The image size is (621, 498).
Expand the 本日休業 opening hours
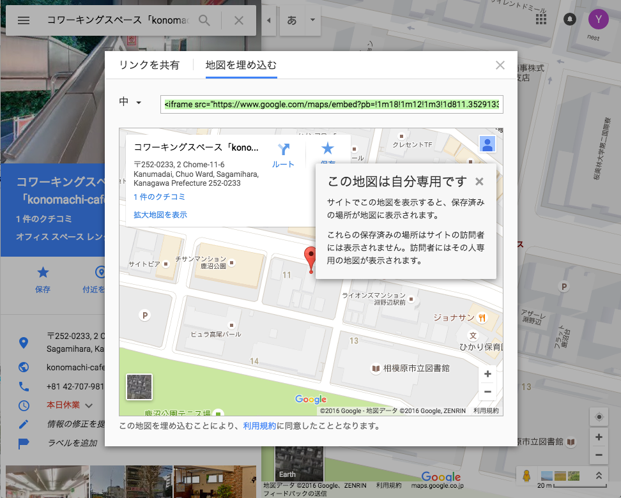click(x=89, y=405)
